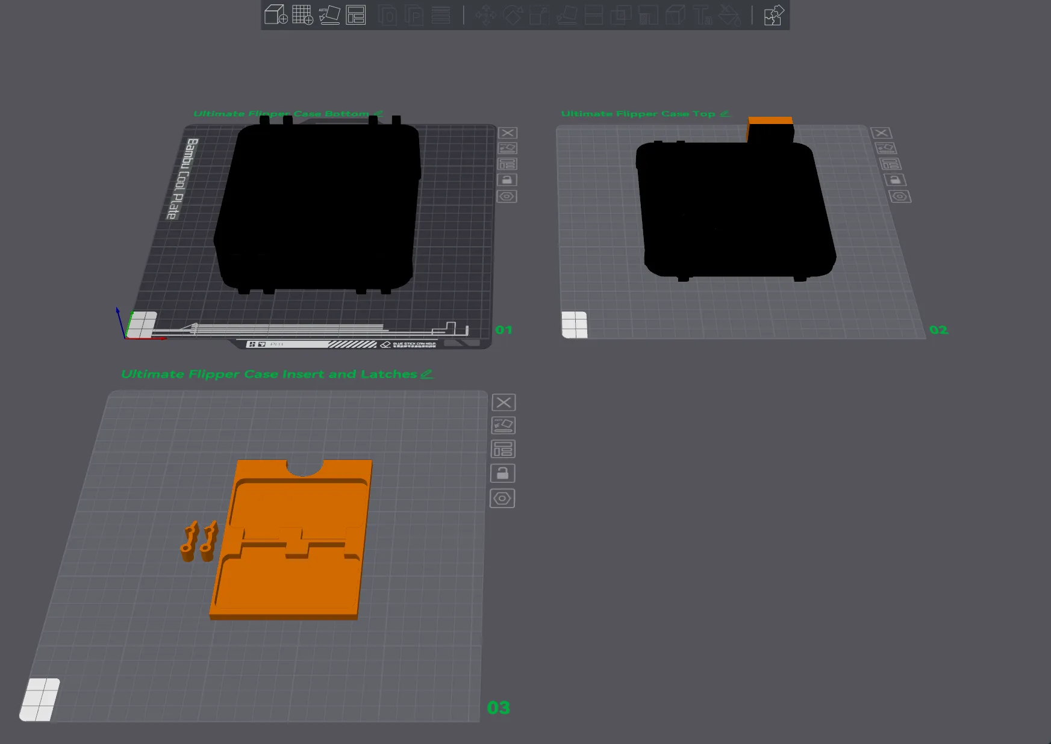Click Arrange all objects in top toolbar
This screenshot has height=744, width=1051.
pos(356,14)
